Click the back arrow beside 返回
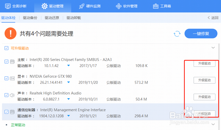Image resolution: width=221 pixels, height=130 pixels. [209, 18]
